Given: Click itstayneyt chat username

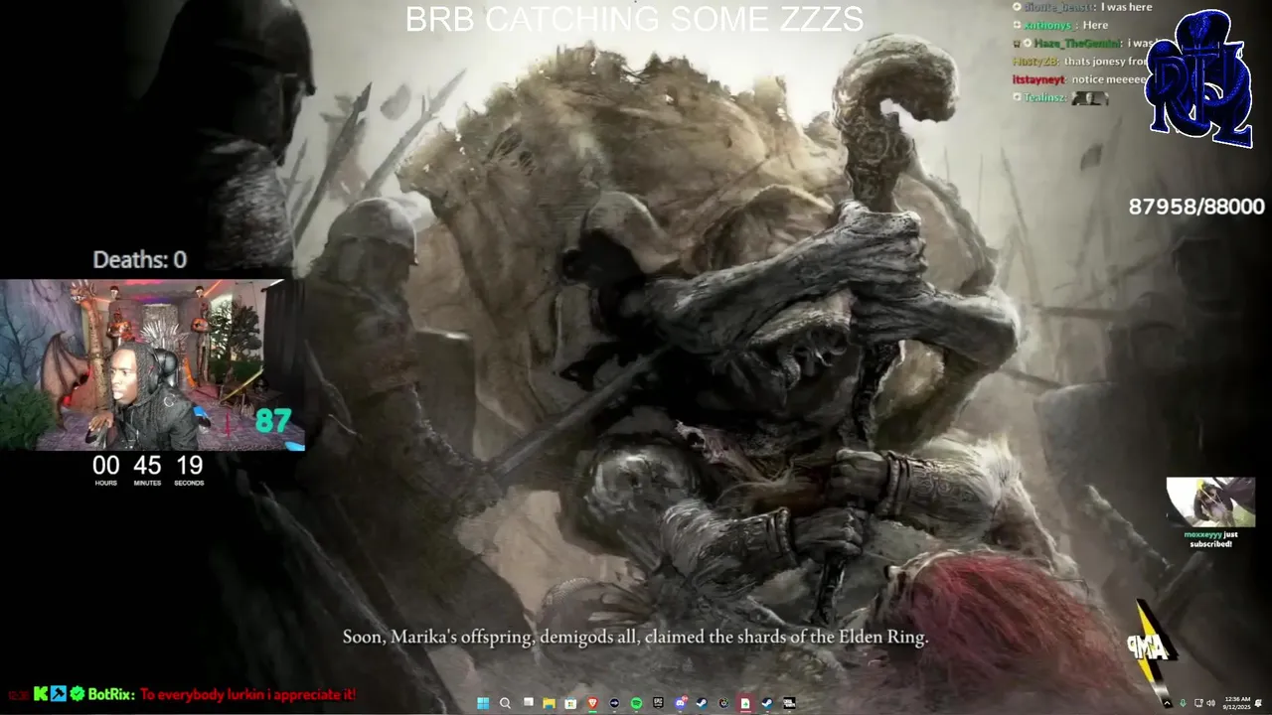Looking at the screenshot, I should click(x=1038, y=78).
